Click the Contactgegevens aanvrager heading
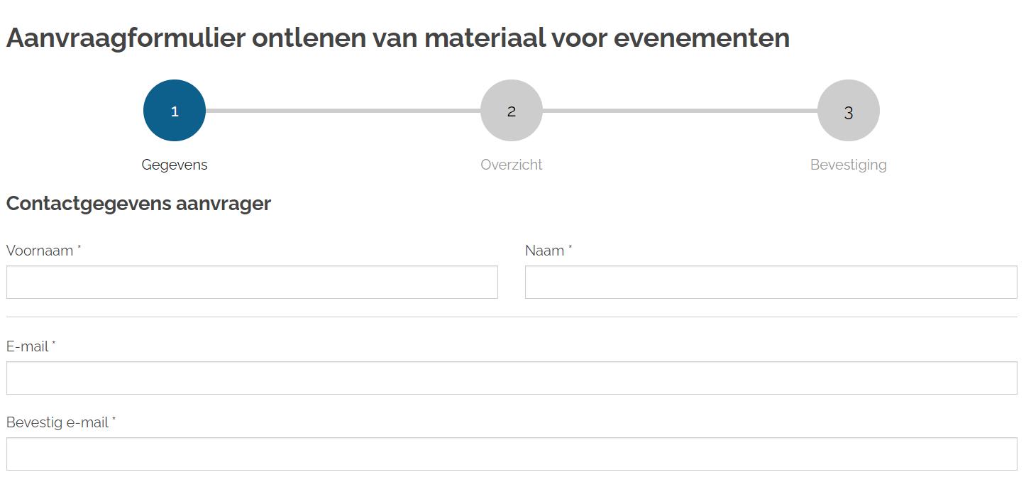This screenshot has width=1031, height=477. (138, 204)
